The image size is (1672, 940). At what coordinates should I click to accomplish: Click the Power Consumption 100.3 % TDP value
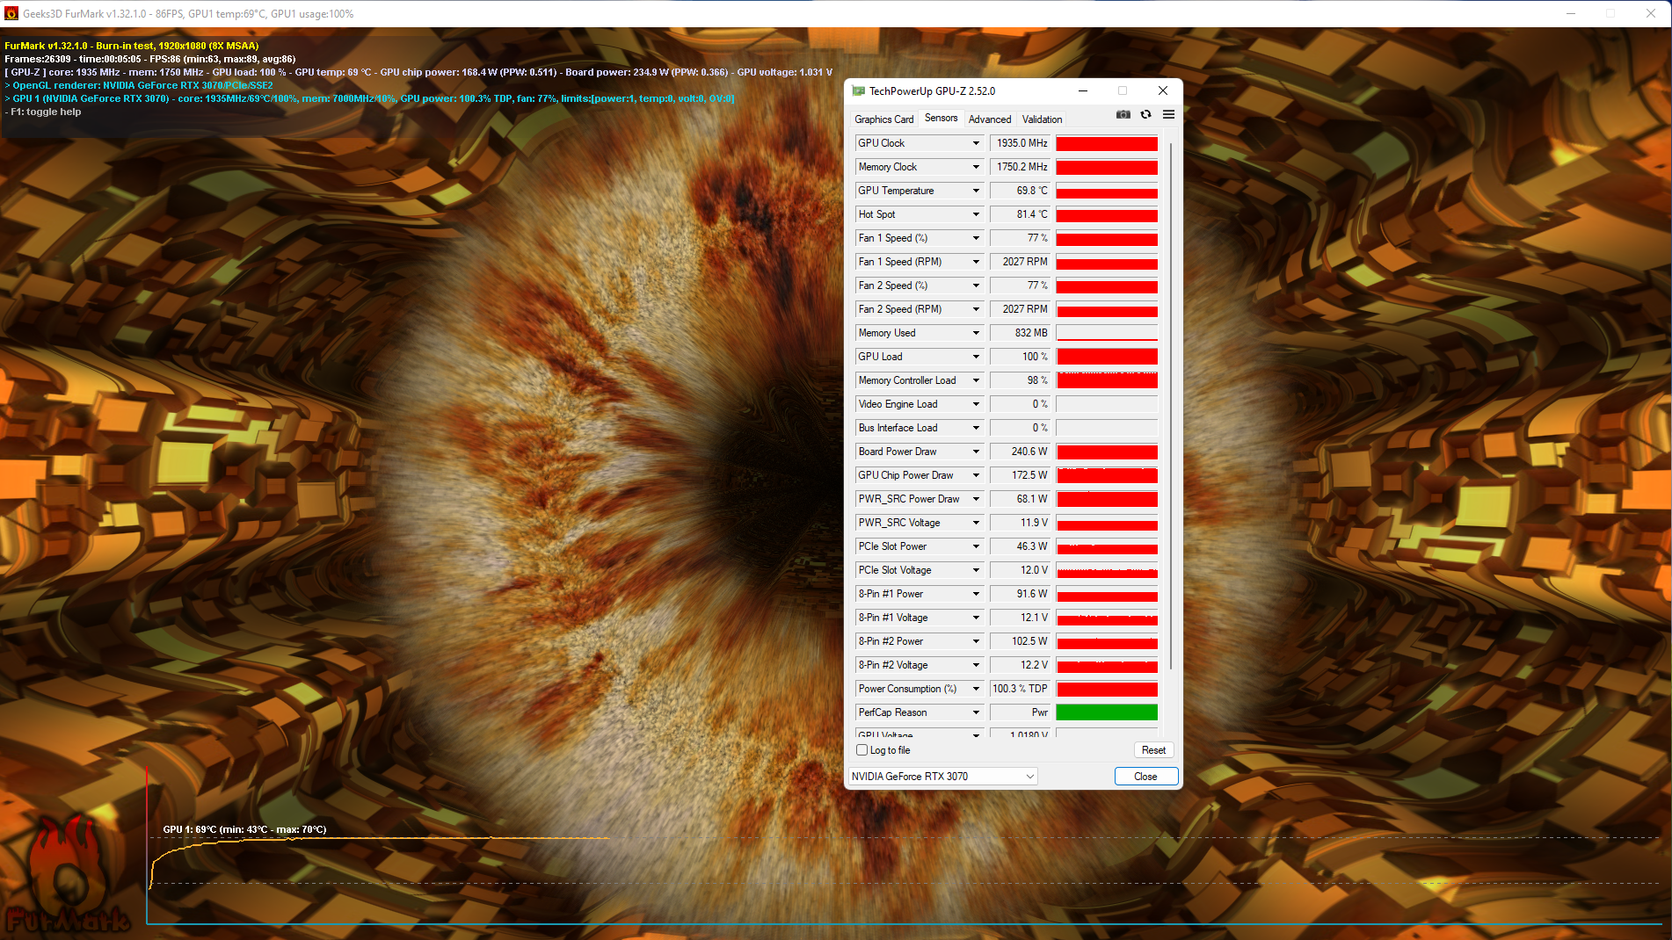point(1021,689)
